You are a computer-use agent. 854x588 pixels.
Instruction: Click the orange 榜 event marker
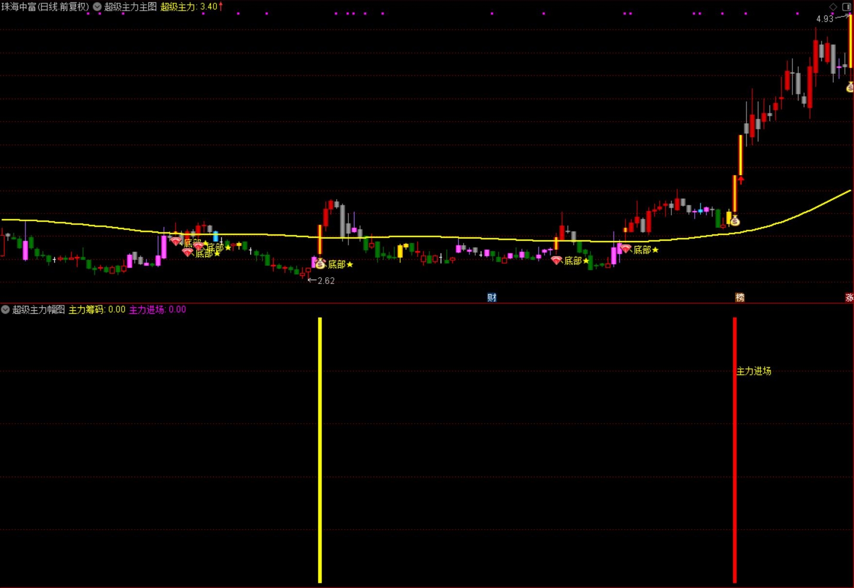(x=740, y=298)
